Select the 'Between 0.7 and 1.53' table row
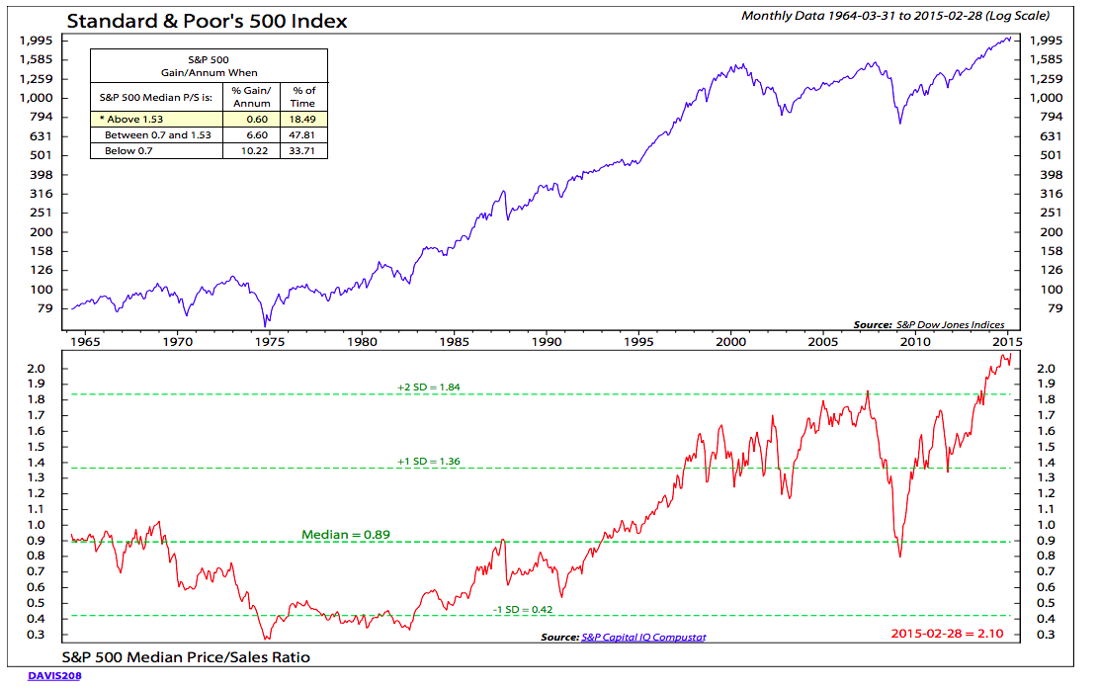This screenshot has height=689, width=1099. click(159, 134)
